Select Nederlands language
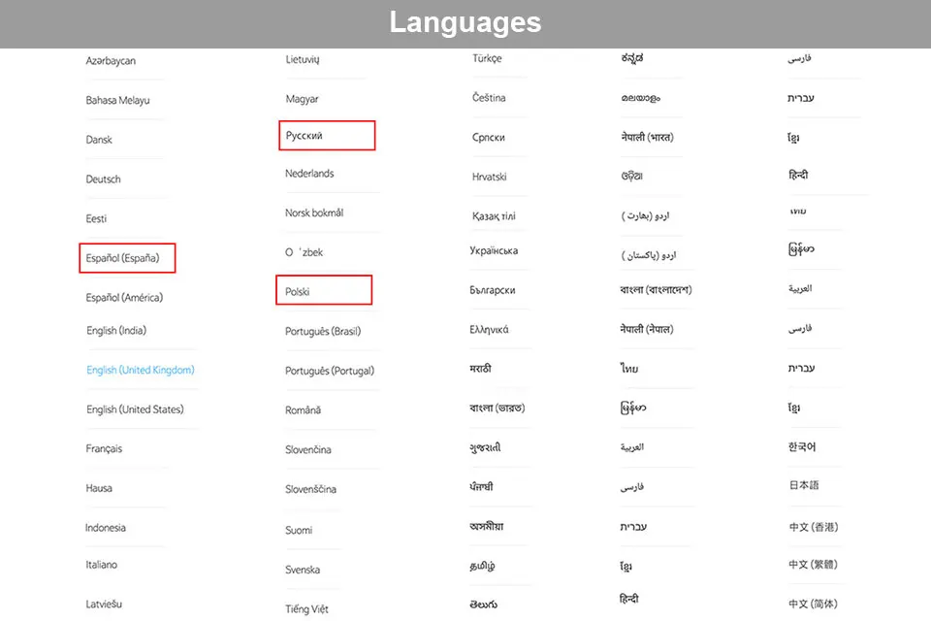The height and width of the screenshot is (621, 931). [x=309, y=174]
